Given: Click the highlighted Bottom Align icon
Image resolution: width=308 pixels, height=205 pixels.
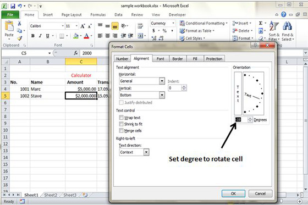Looking at the screenshot, I should (x=115, y=26).
